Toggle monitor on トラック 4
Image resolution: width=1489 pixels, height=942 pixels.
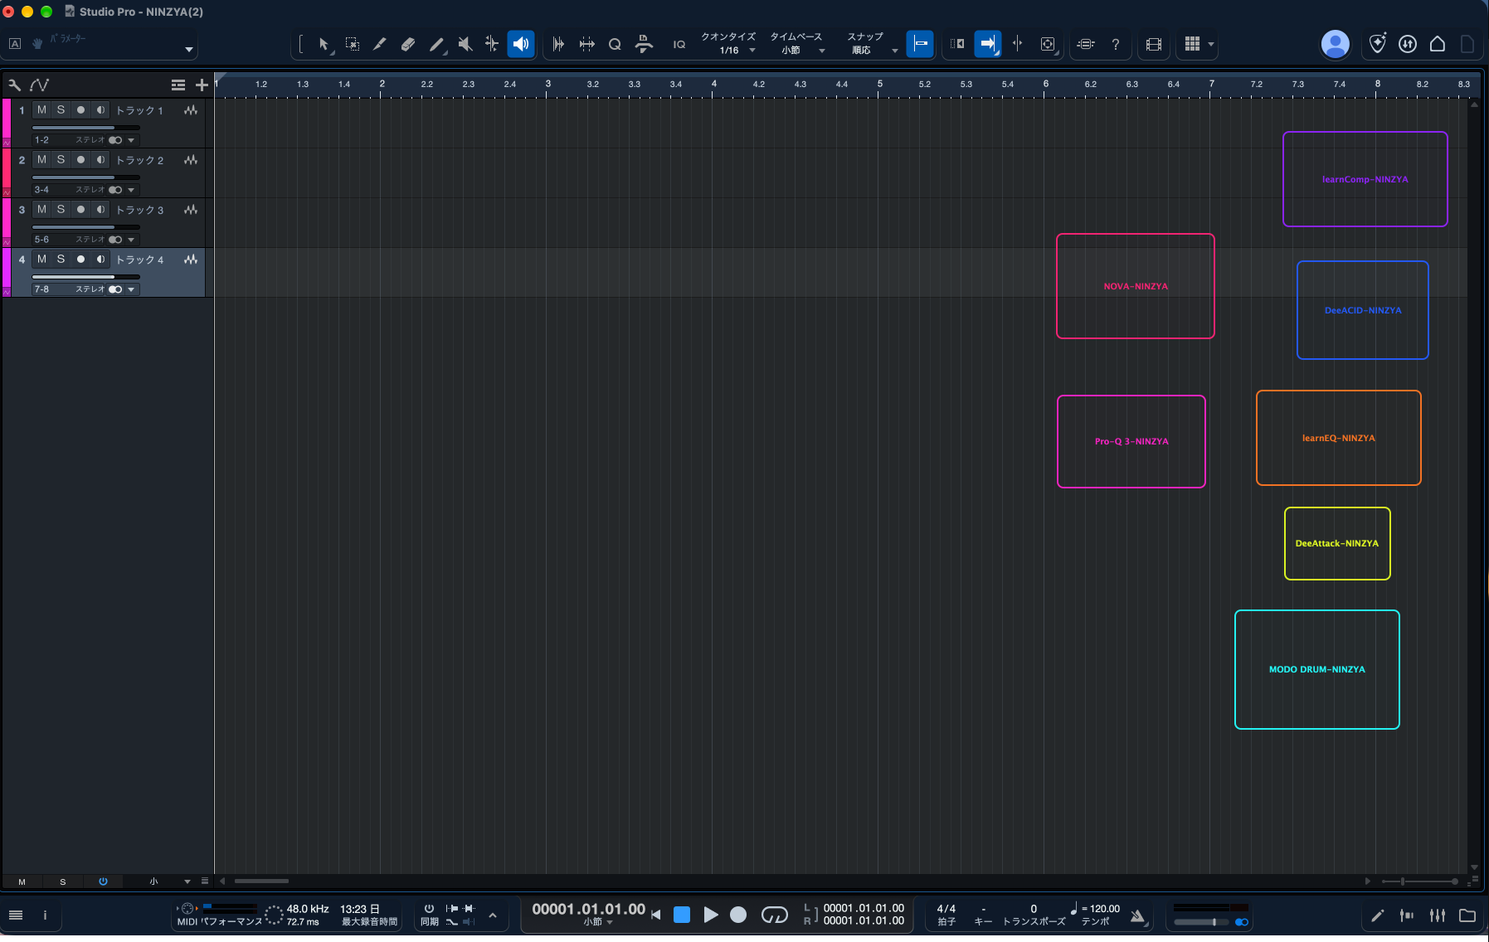(x=100, y=259)
